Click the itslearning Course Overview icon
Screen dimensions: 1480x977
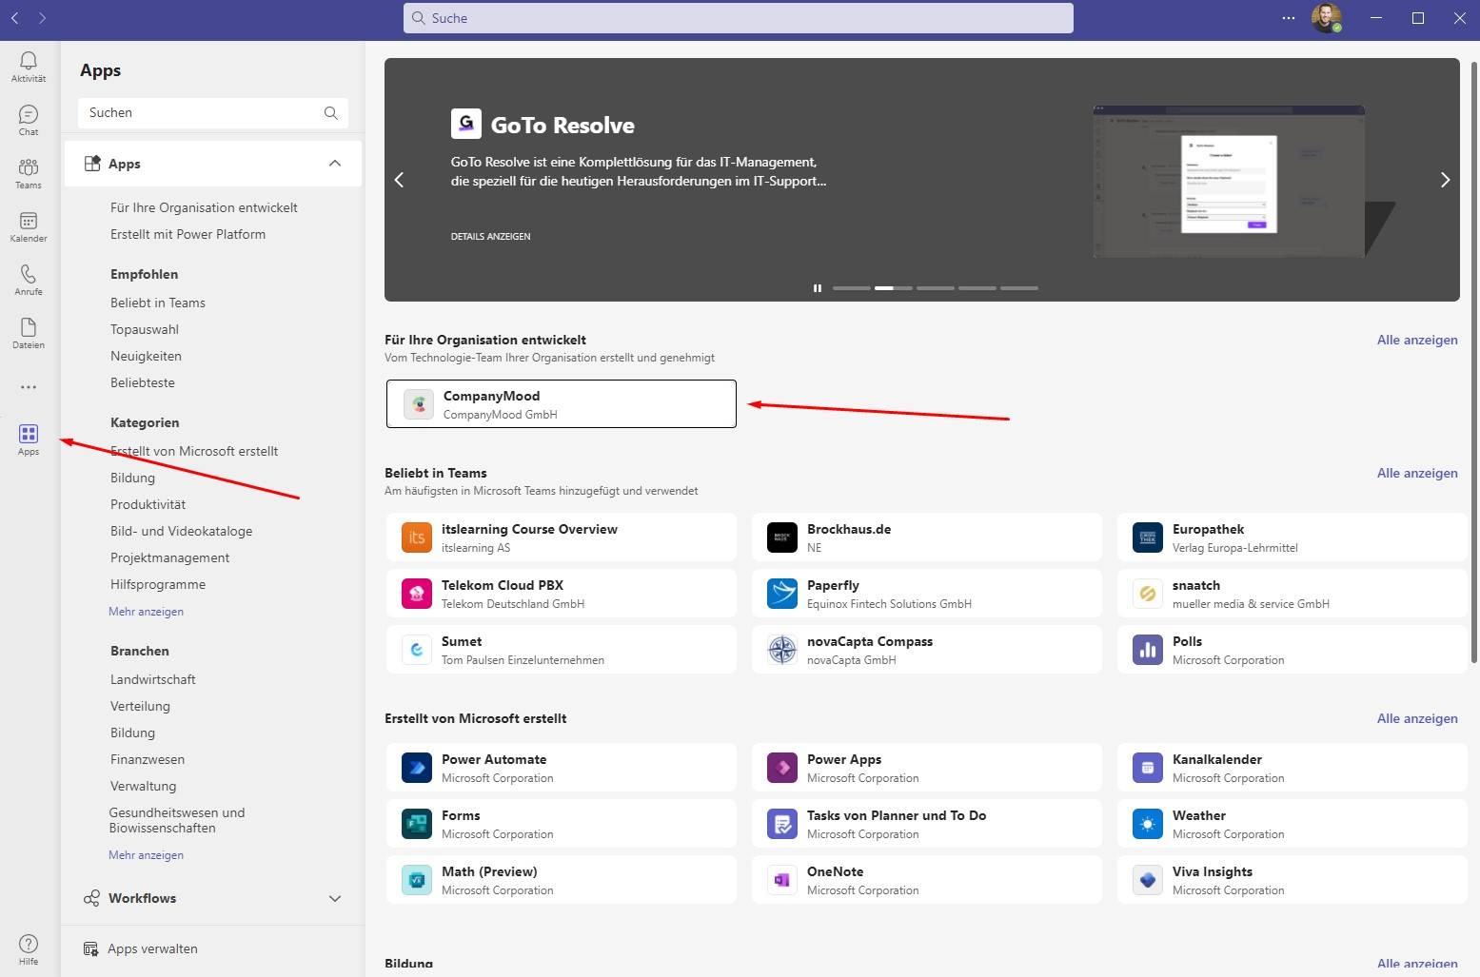click(x=417, y=537)
